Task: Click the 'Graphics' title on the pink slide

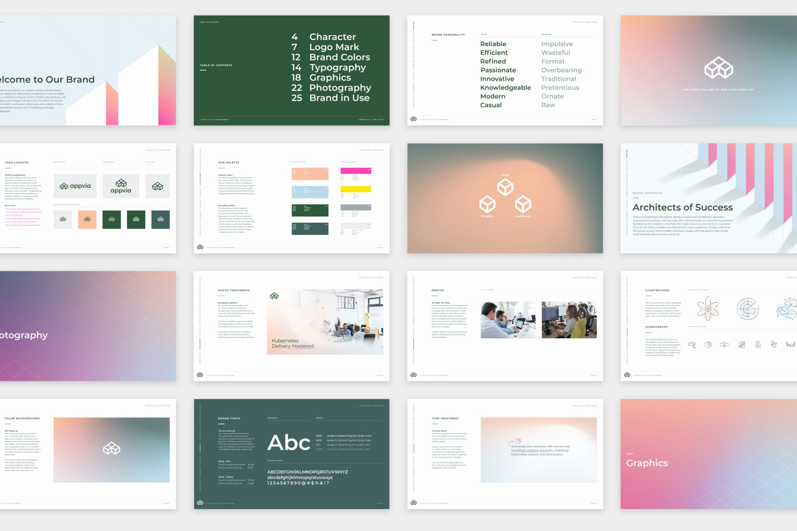Action: tap(647, 463)
